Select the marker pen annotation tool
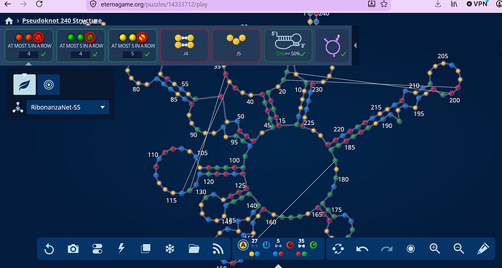The image size is (502, 268). (483, 248)
